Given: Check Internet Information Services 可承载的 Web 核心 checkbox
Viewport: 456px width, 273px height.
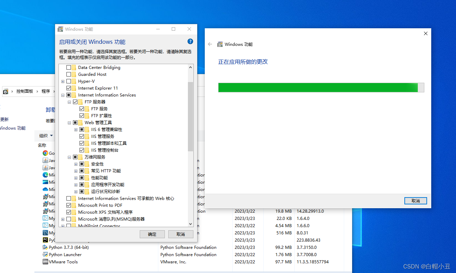Looking at the screenshot, I should click(68, 199).
